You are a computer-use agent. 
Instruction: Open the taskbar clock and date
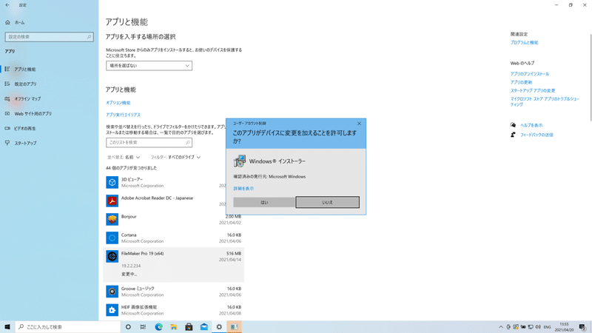tap(564, 327)
